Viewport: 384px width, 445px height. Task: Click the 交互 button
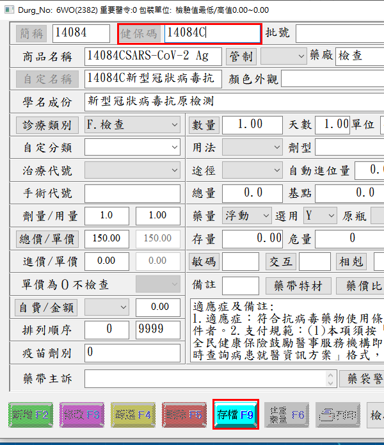280,262
